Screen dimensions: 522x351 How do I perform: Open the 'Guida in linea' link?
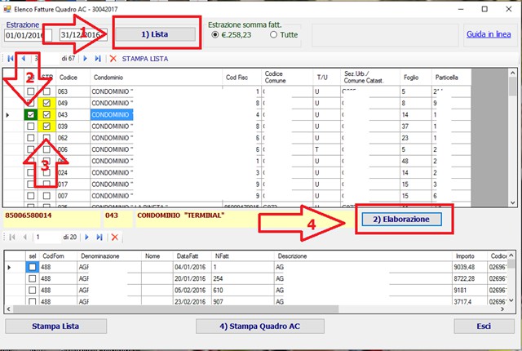tap(489, 34)
